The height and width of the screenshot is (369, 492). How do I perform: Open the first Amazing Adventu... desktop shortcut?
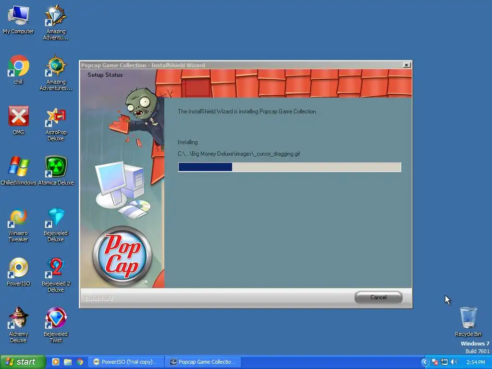(x=56, y=22)
